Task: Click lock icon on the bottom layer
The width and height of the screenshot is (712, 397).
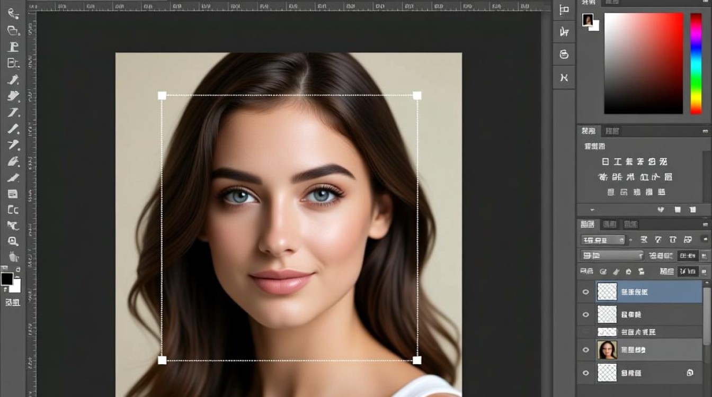Action: 690,373
